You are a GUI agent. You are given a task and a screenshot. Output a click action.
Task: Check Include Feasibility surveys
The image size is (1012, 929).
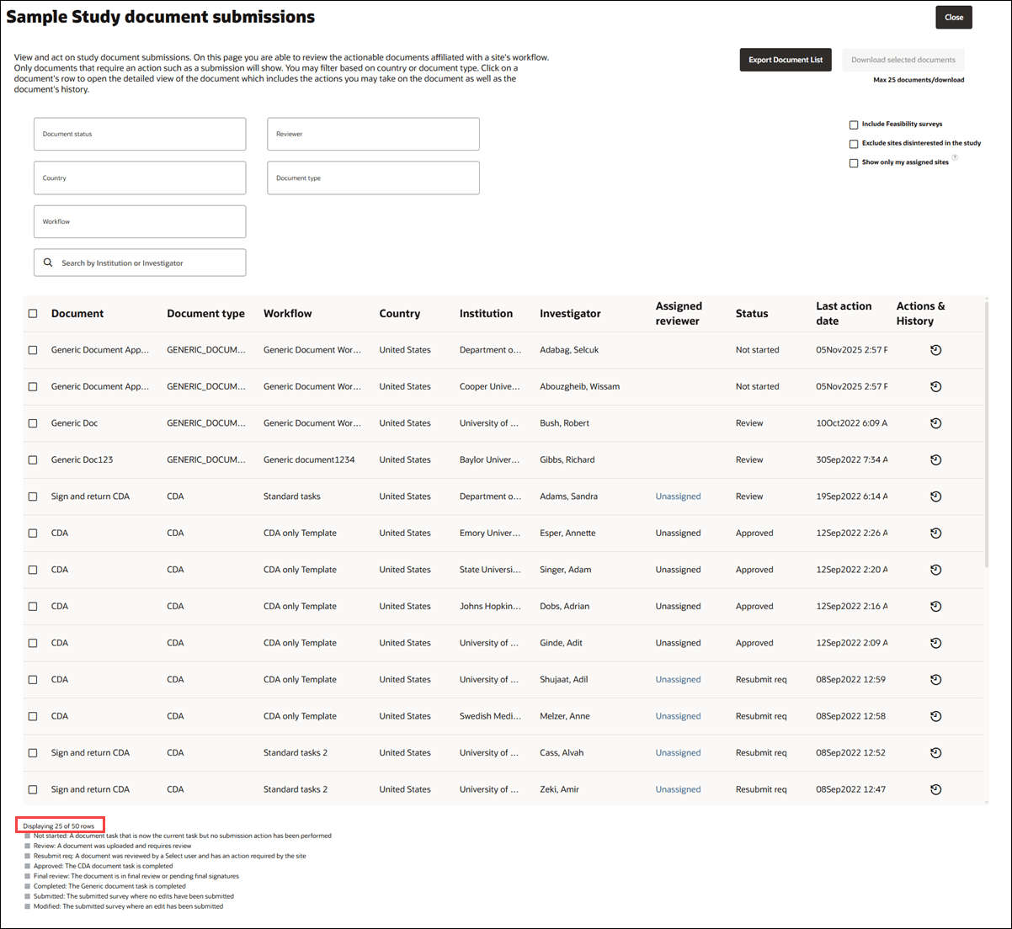[x=854, y=125]
